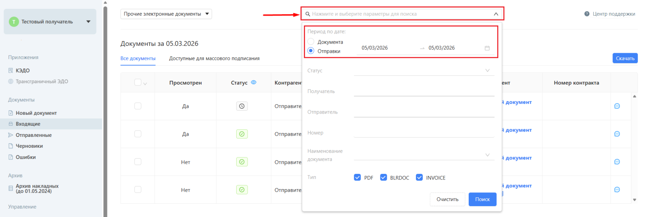Switch to Доступные для массового подписания tab
Viewport: 646px width, 217px height.
tap(214, 58)
